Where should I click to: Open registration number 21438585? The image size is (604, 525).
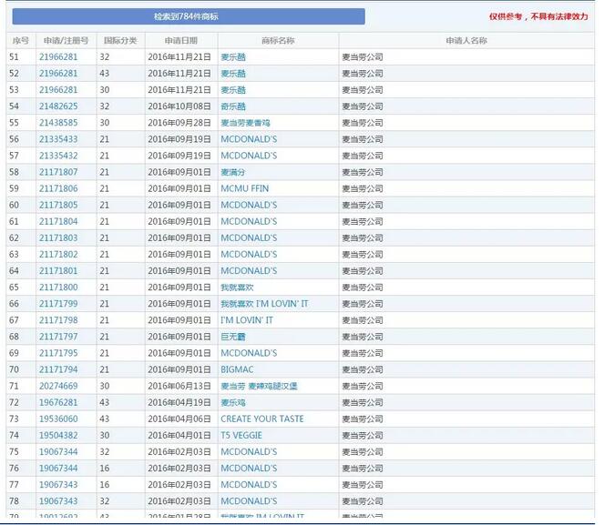tap(58, 123)
